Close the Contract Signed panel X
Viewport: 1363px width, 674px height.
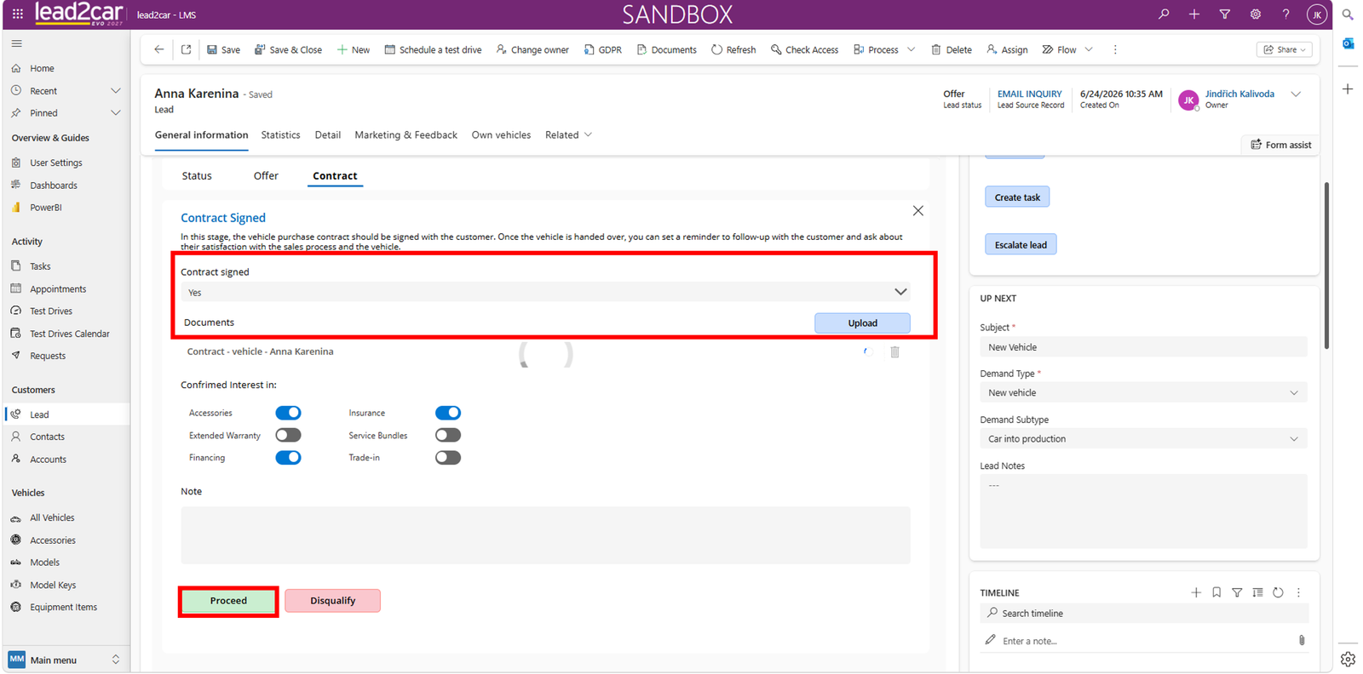pyautogui.click(x=917, y=211)
